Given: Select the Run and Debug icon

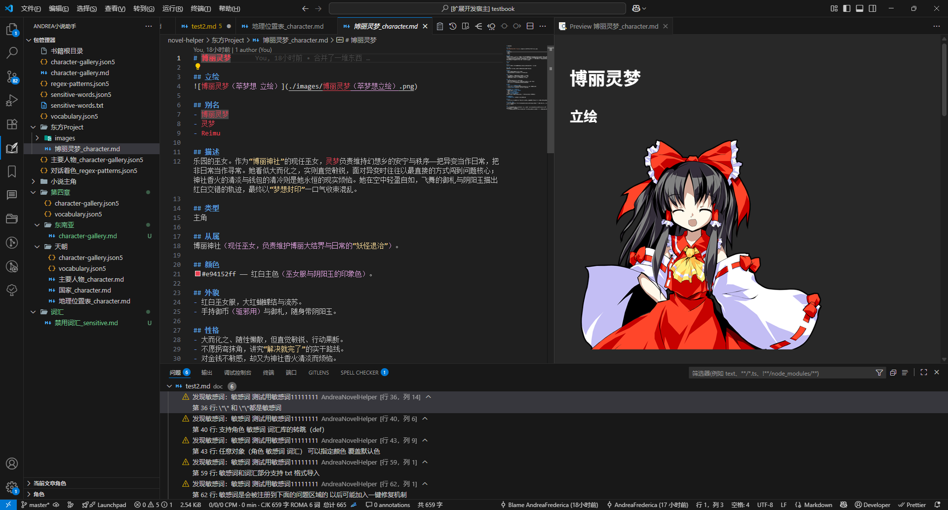Looking at the screenshot, I should 12,100.
